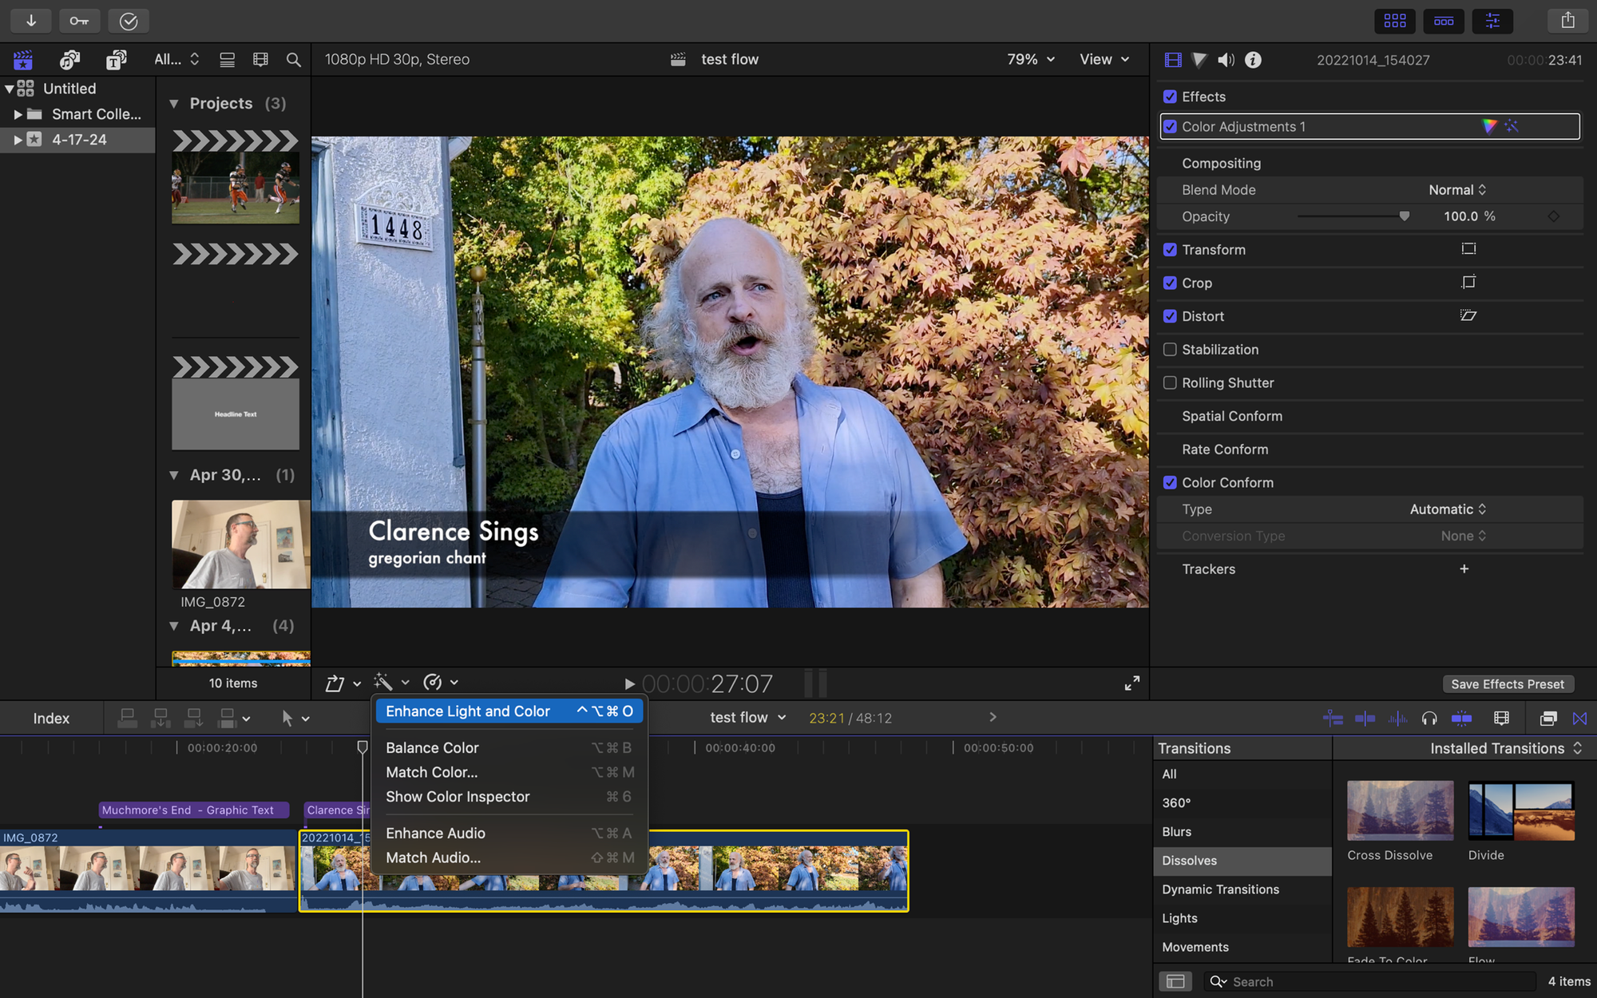The image size is (1597, 998).
Task: Switch to the Audio inspector
Action: [x=1225, y=60]
